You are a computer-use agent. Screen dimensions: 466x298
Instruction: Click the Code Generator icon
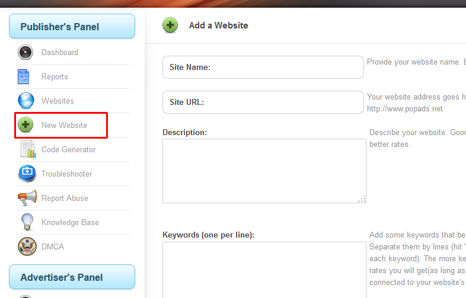click(26, 149)
